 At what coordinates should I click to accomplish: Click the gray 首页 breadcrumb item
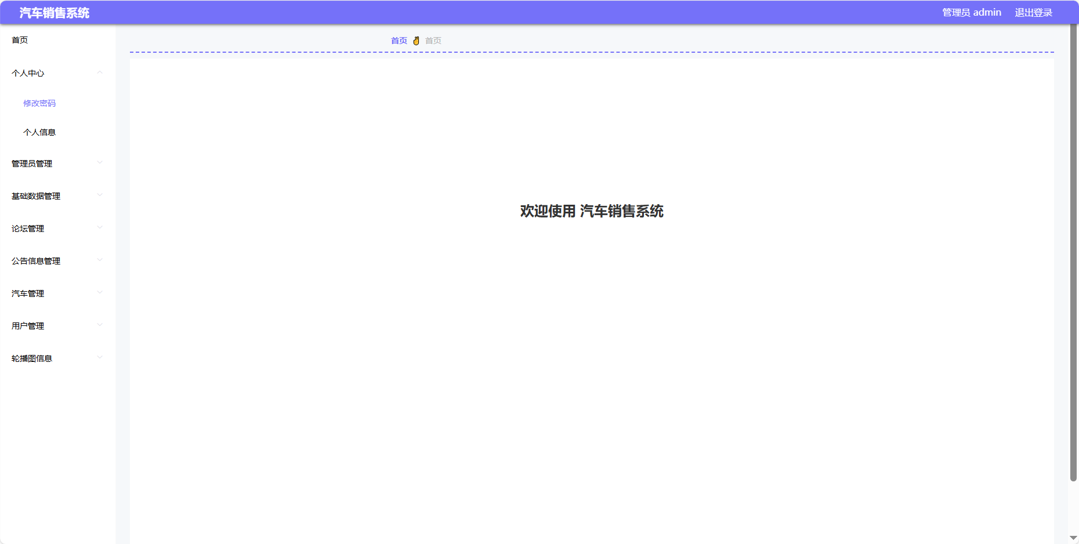click(x=433, y=41)
